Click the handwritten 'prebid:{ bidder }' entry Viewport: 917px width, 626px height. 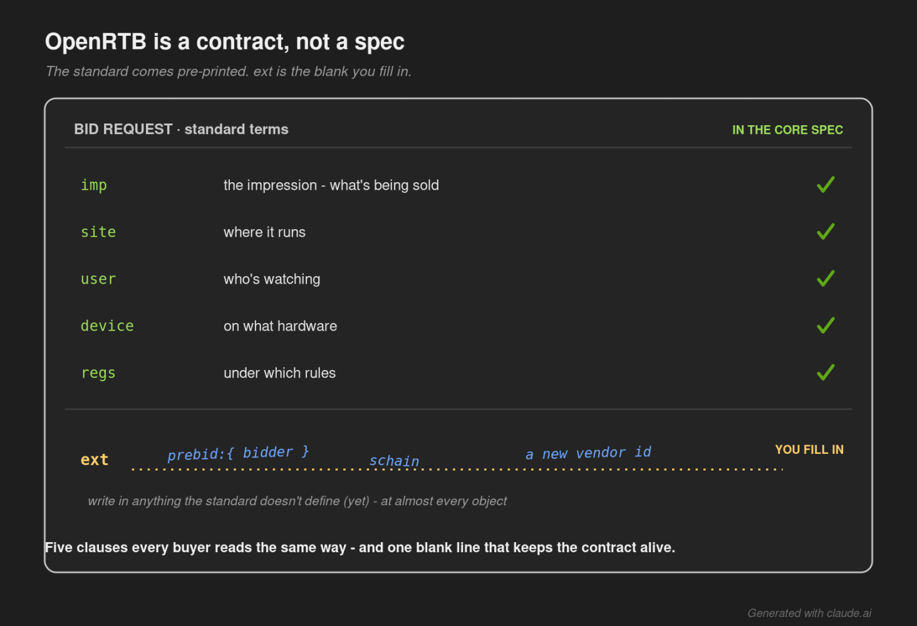pyautogui.click(x=238, y=453)
